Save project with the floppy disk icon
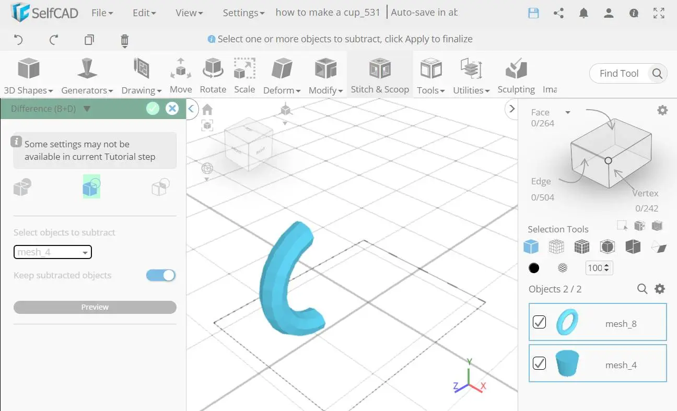 pyautogui.click(x=533, y=14)
